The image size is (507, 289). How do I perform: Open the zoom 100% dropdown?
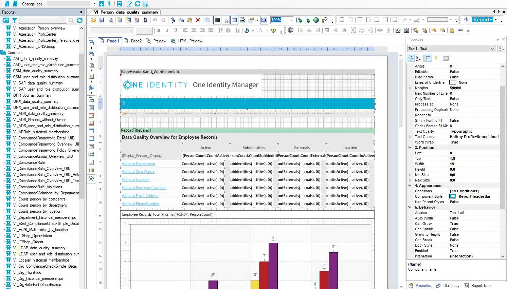pyautogui.click(x=291, y=20)
